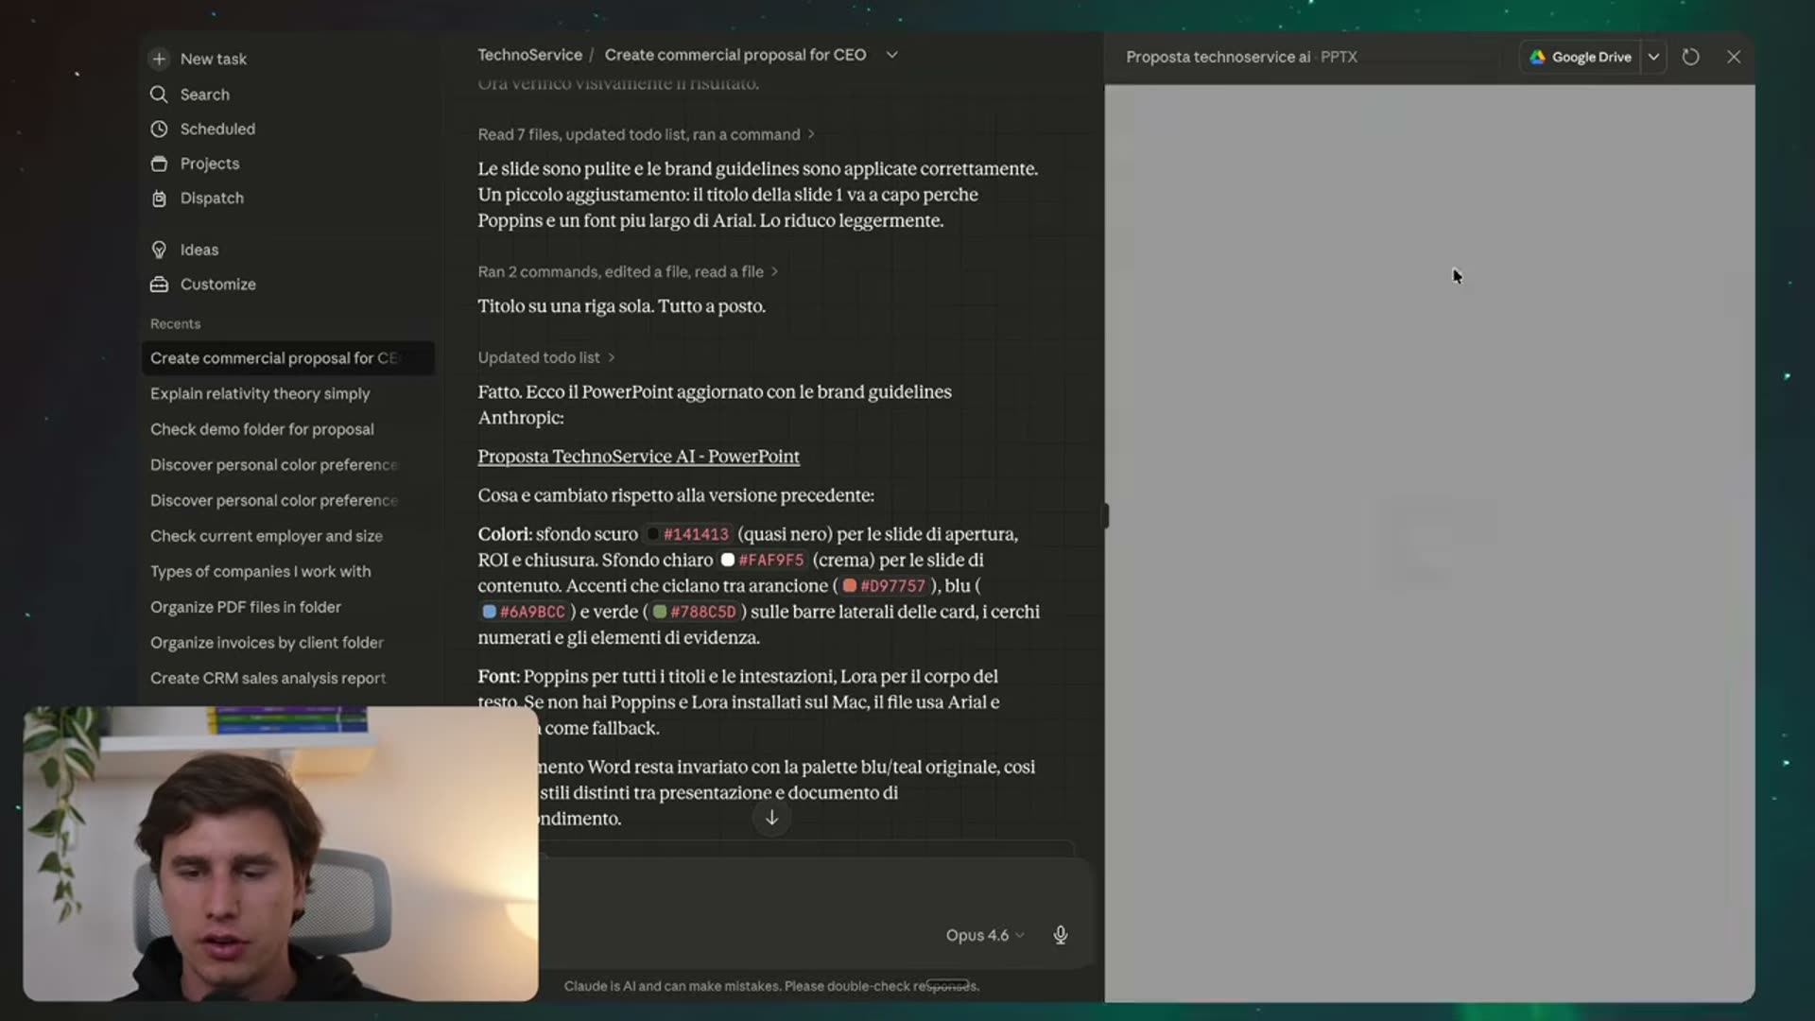Click the panel divider handle
The width and height of the screenshot is (1815, 1021).
pyautogui.click(x=1104, y=516)
